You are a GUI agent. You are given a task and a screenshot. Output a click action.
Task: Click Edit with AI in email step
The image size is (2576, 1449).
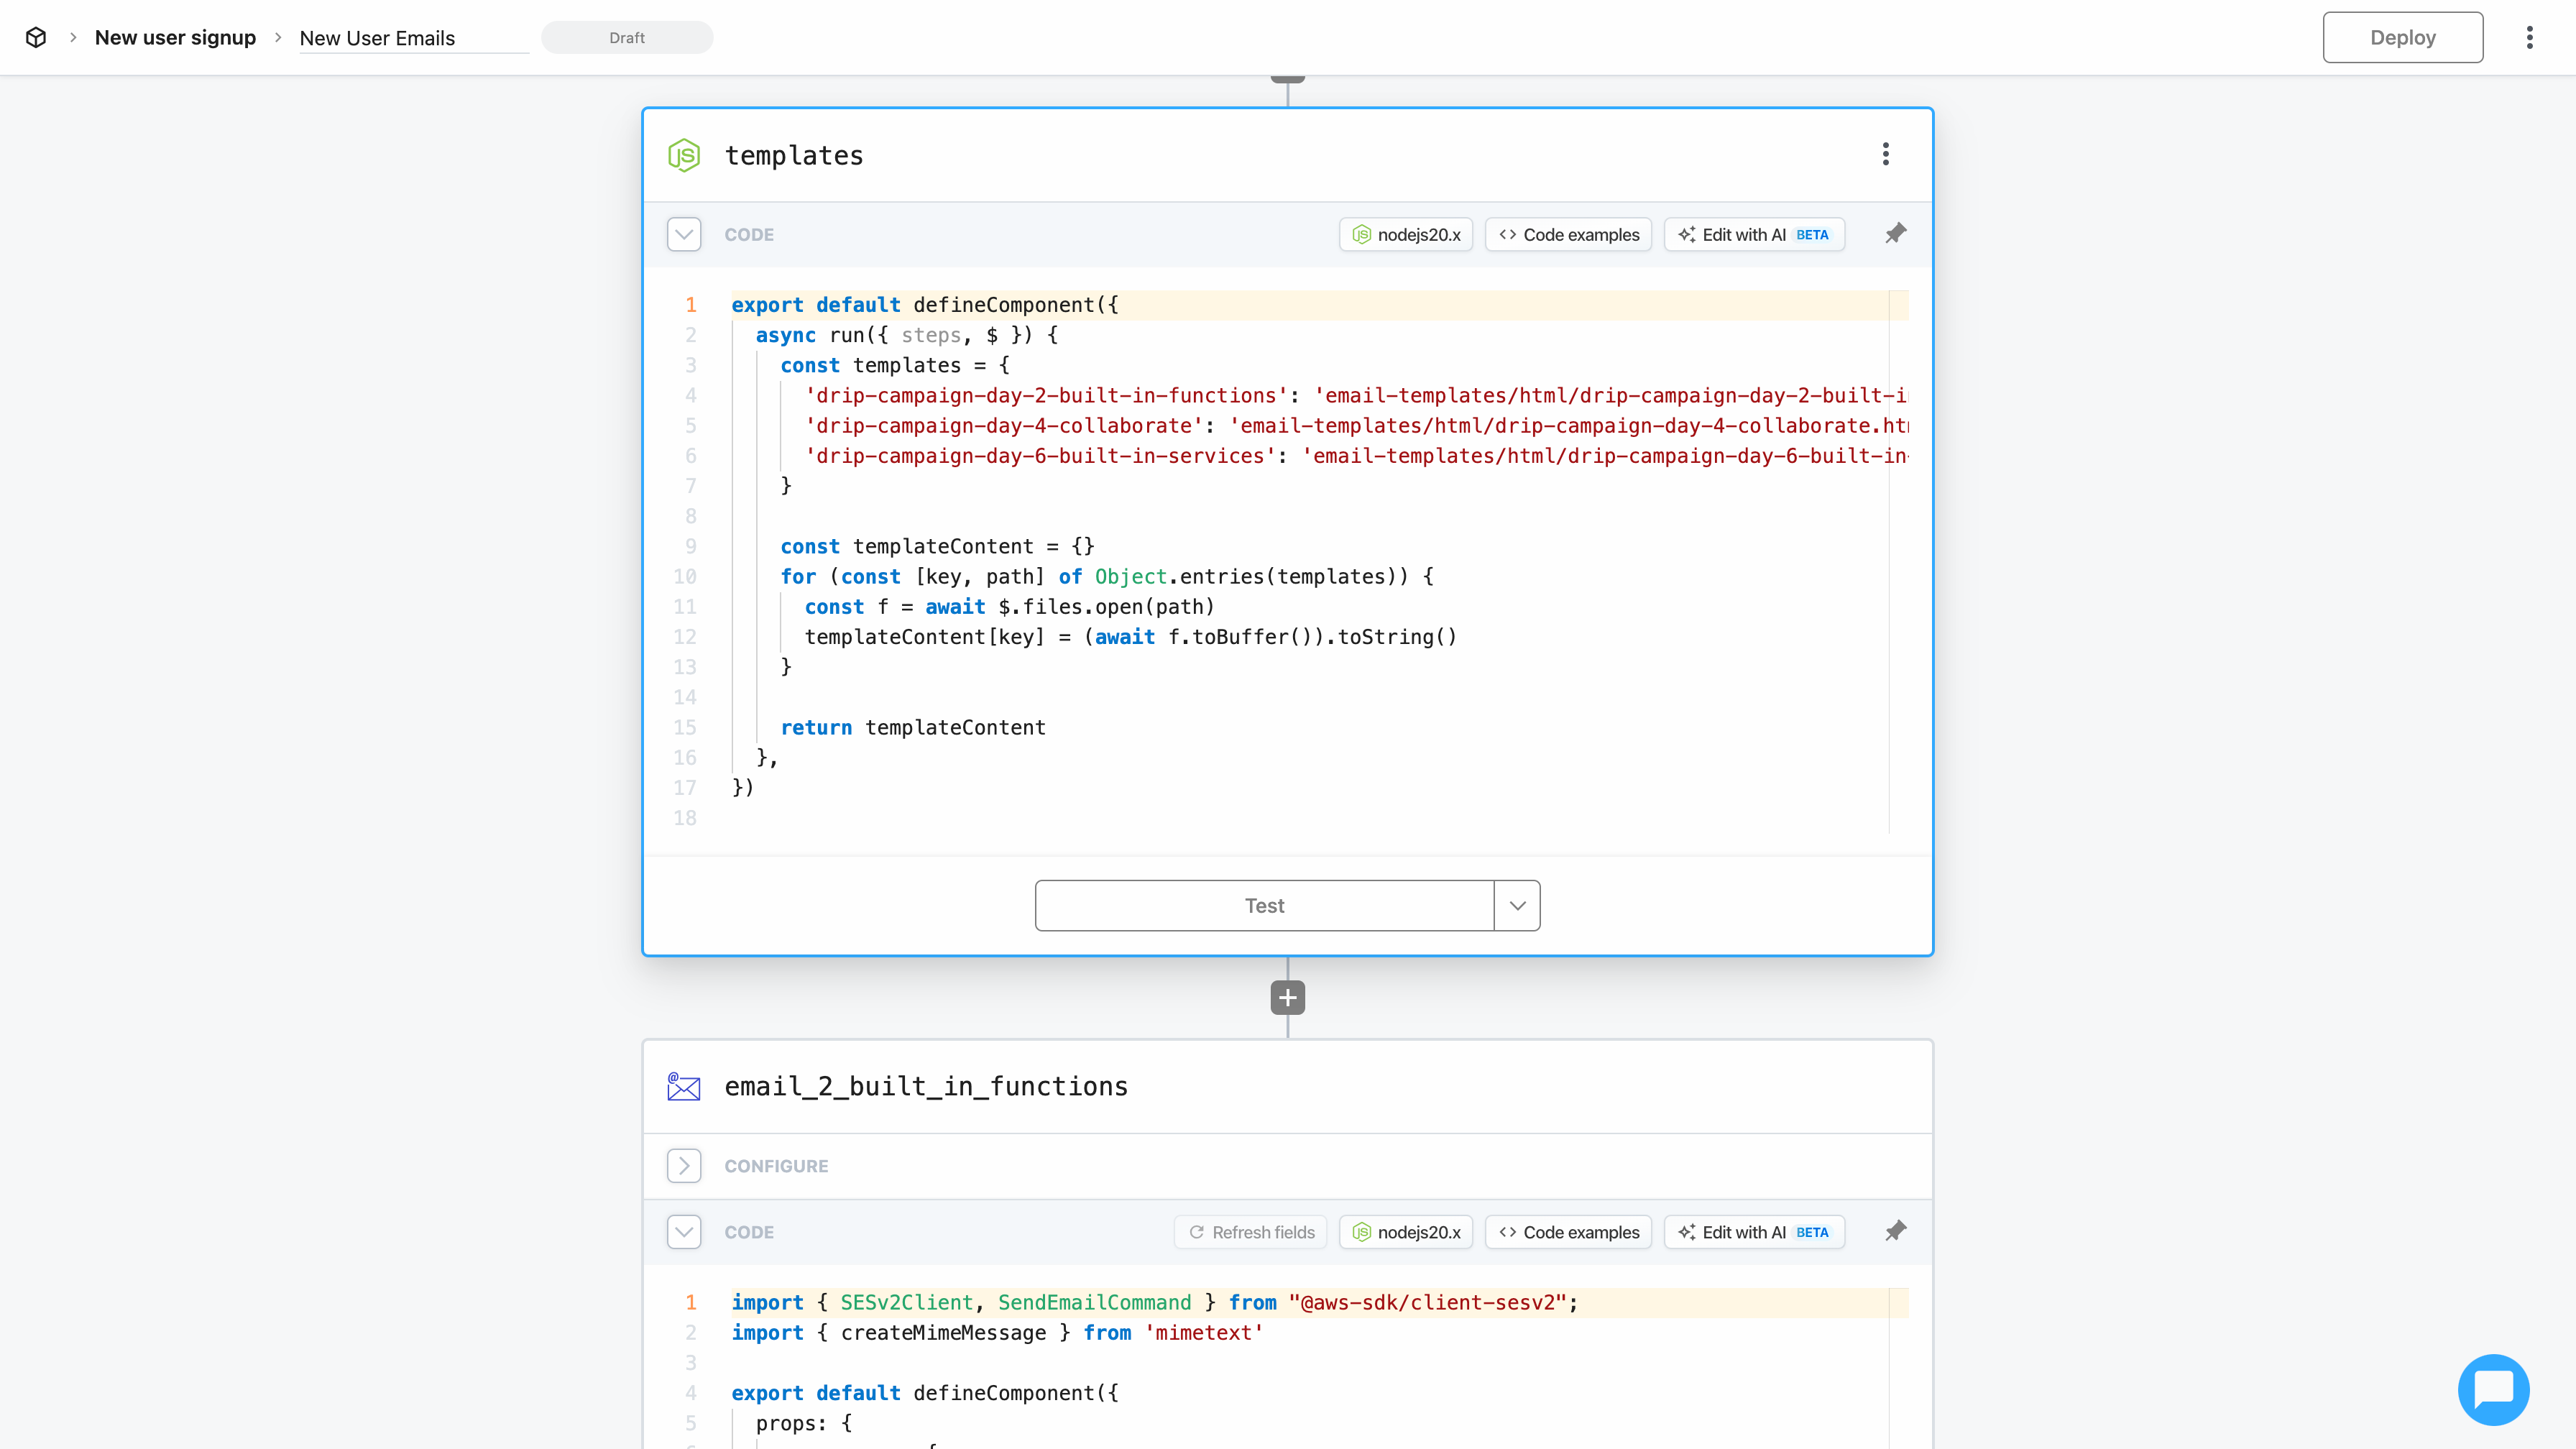(x=1754, y=1232)
